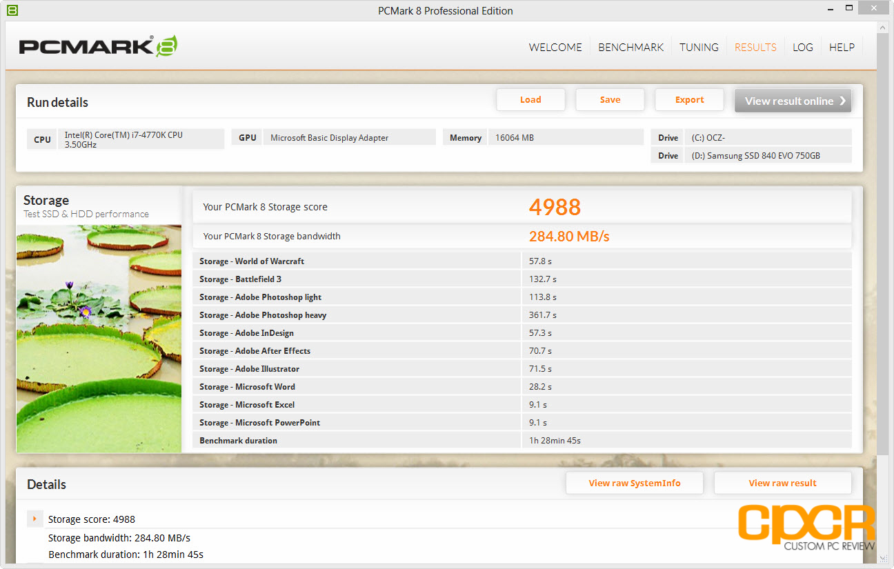The width and height of the screenshot is (894, 569).
Task: Click the (C:) OCZ- drive entry
Action: coord(768,138)
